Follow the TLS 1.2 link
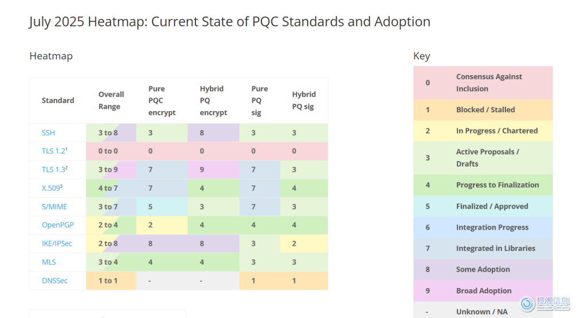 (54, 151)
